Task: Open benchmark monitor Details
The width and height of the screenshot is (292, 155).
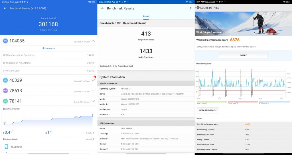Action: click(x=90, y=133)
